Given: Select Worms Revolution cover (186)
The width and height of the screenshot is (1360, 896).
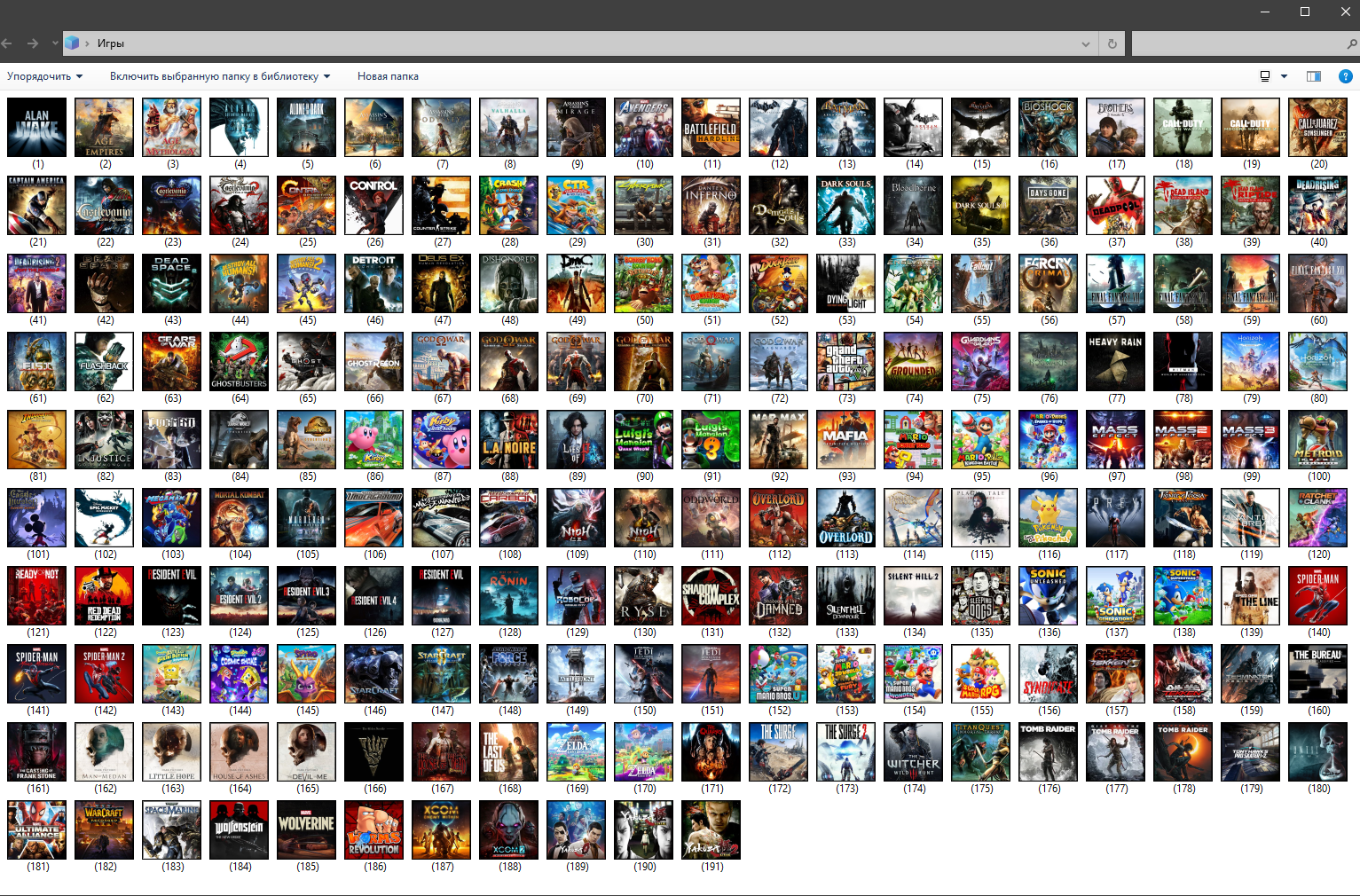Looking at the screenshot, I should pyautogui.click(x=374, y=830).
